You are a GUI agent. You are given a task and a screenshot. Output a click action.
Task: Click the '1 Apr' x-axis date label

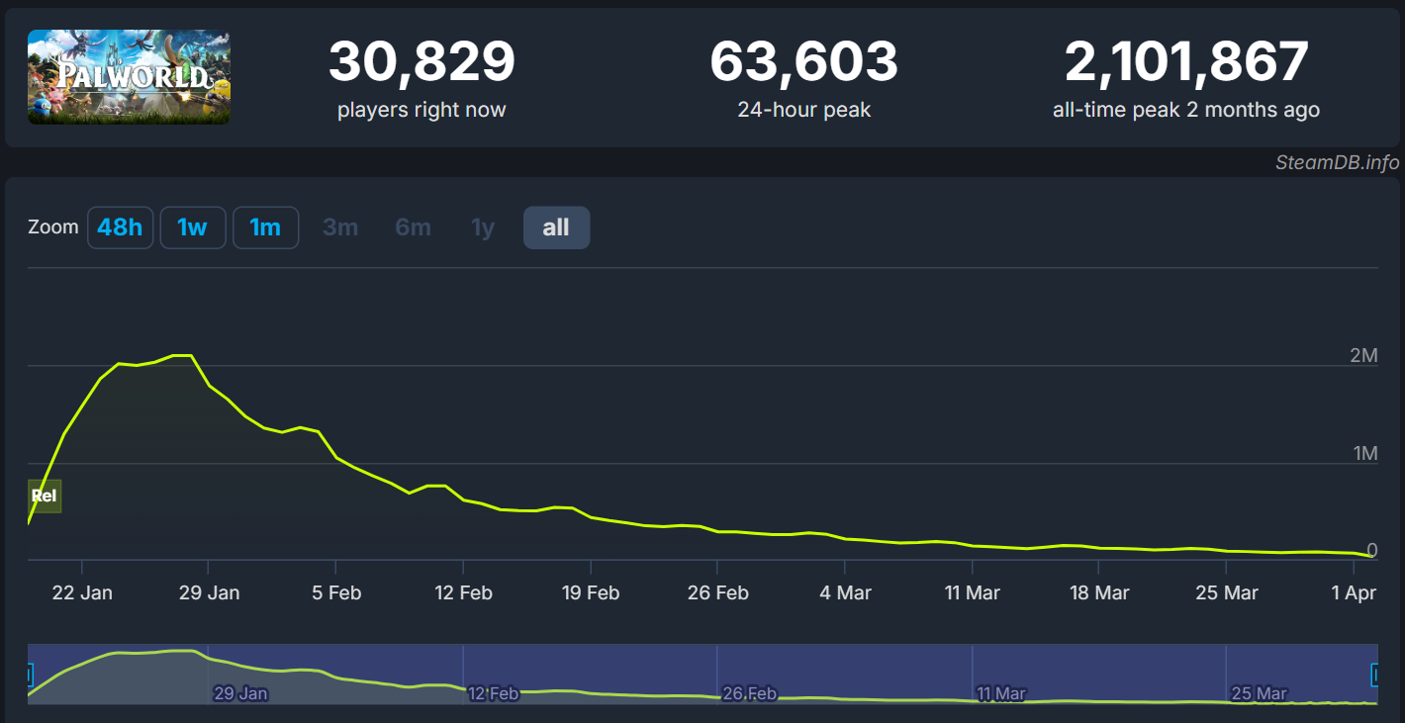pyautogui.click(x=1354, y=592)
